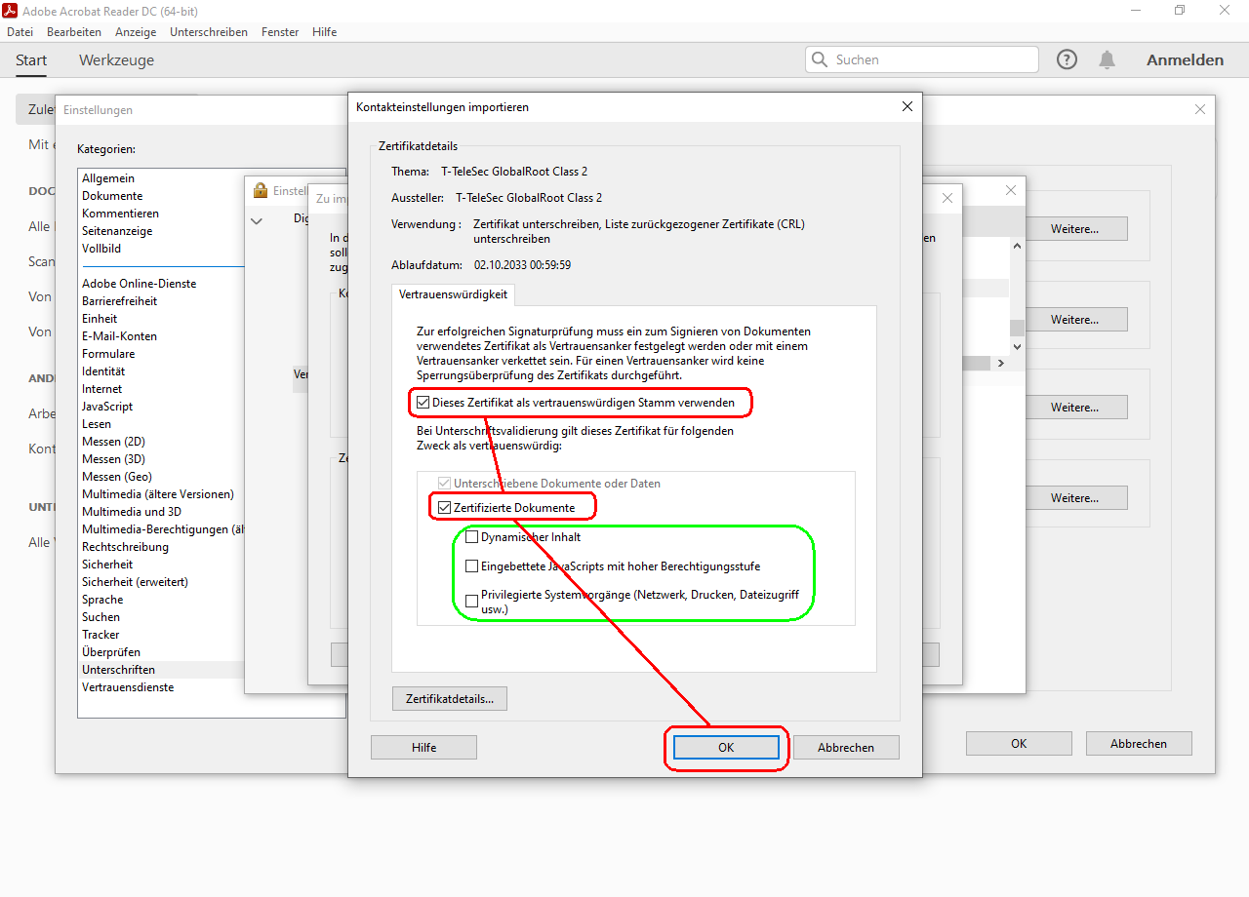Image resolution: width=1249 pixels, height=897 pixels.
Task: Toggle the 'Zertifizierte Dokumente' checkbox
Action: [445, 508]
